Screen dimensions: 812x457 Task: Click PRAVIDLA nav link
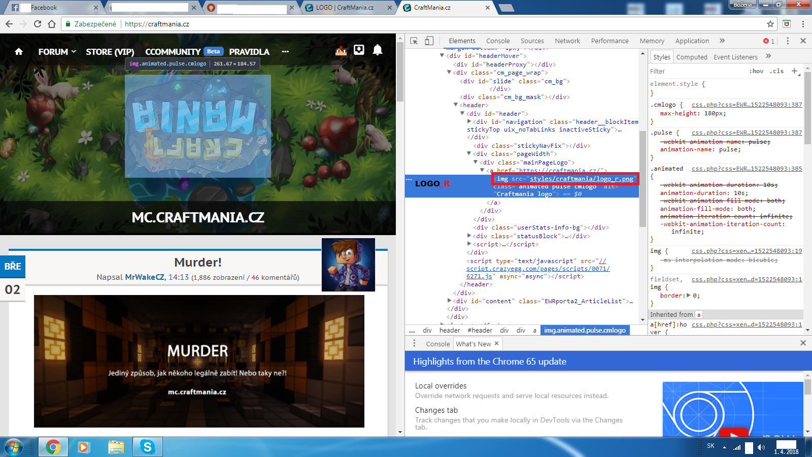249,52
